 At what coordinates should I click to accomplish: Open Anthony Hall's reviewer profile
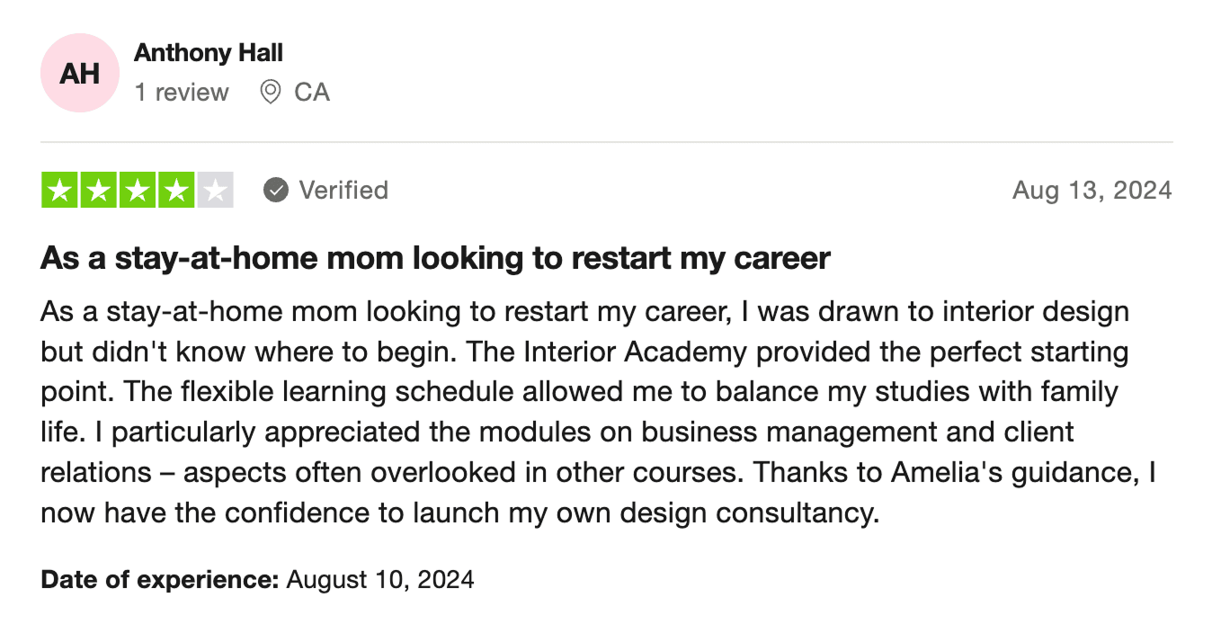pyautogui.click(x=209, y=53)
